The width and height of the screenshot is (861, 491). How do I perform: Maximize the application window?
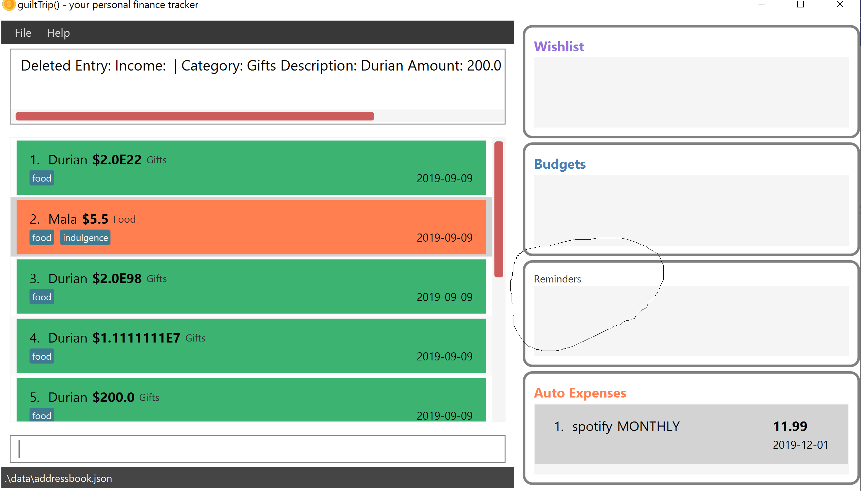[x=800, y=5]
